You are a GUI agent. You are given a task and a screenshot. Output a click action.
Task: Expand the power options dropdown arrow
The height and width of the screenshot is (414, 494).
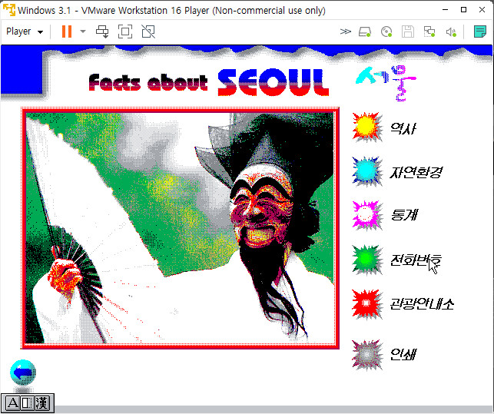[83, 31]
